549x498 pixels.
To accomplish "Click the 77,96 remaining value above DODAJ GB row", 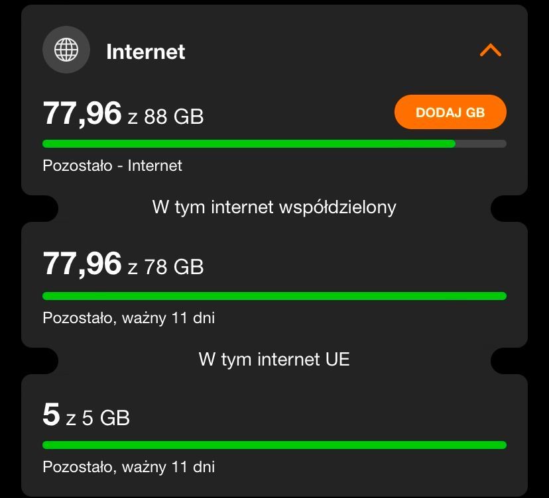I will [x=82, y=113].
